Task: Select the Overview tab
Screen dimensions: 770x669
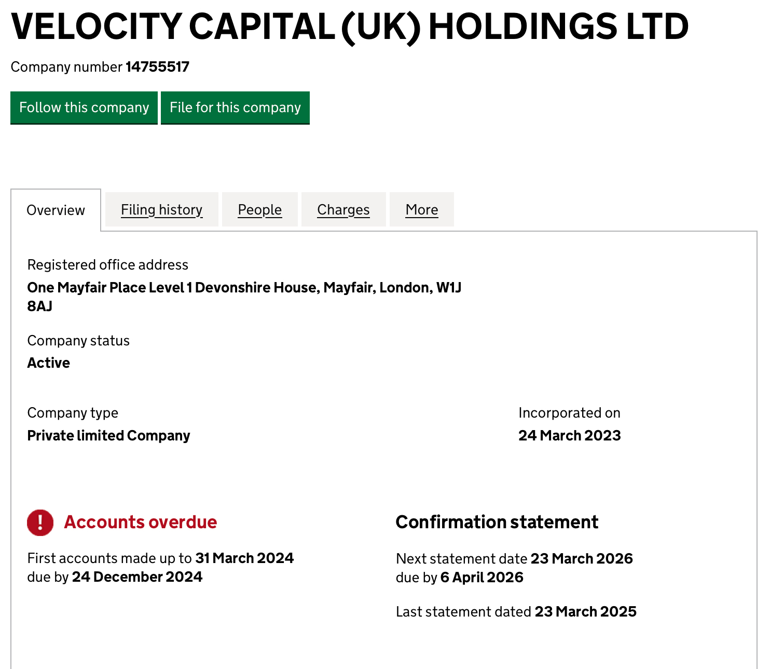Action: pyautogui.click(x=56, y=210)
